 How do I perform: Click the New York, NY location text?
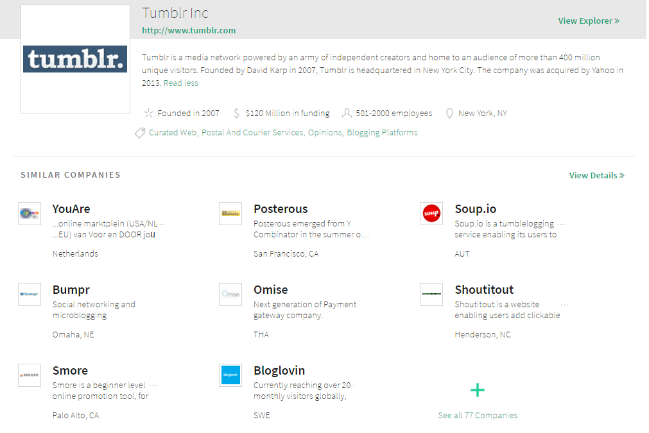coord(483,113)
